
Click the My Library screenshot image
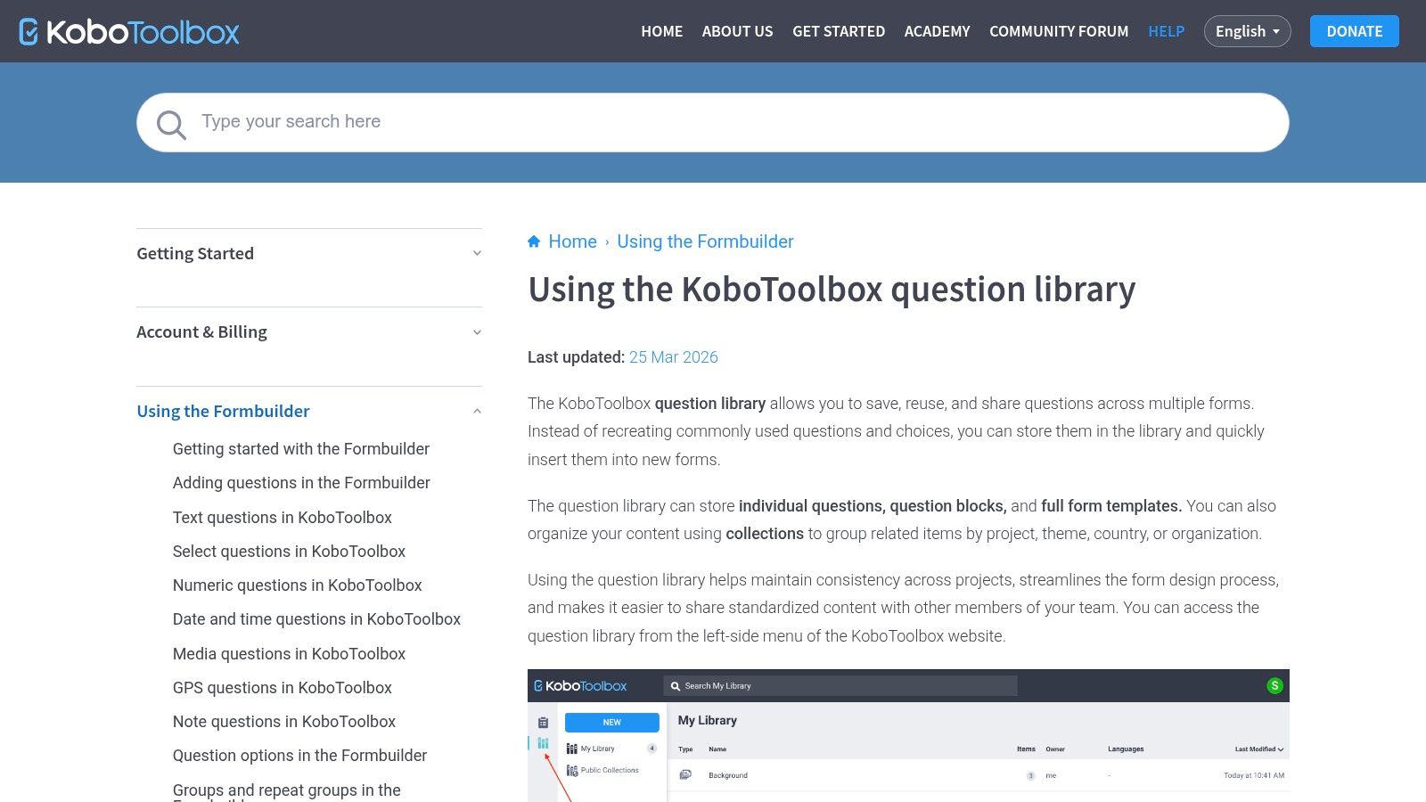(x=908, y=735)
